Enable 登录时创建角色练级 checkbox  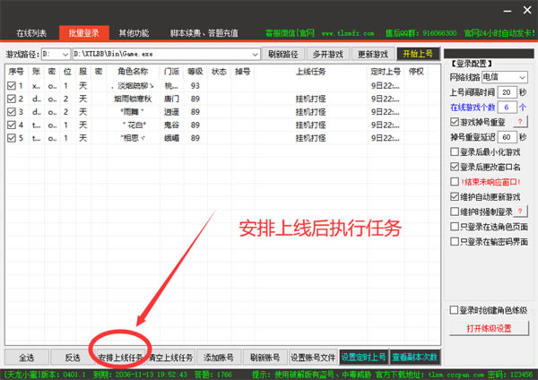point(455,310)
